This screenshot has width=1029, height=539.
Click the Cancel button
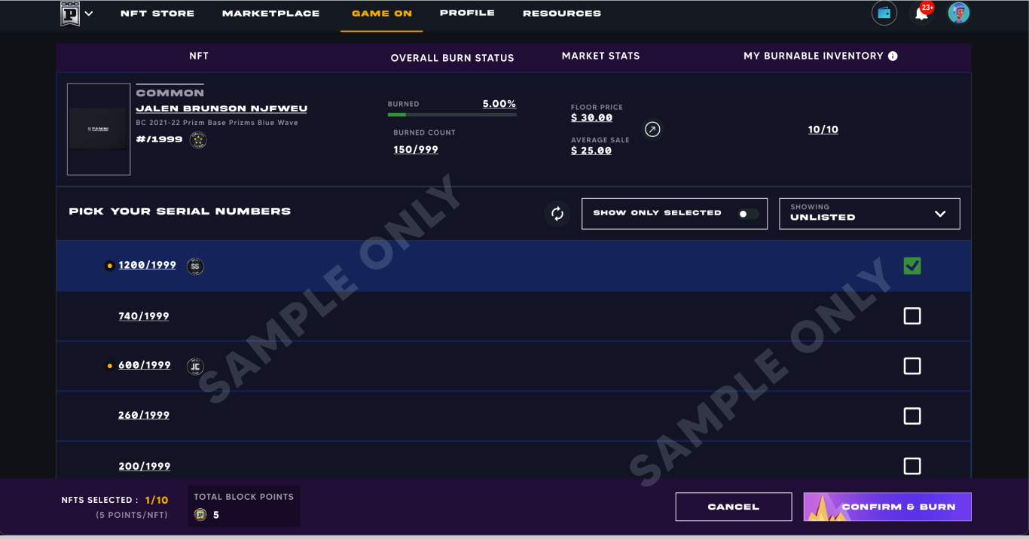pos(734,507)
